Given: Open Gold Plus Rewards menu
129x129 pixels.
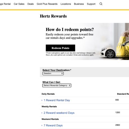Looking at the screenshot, I should click(x=47, y=4).
